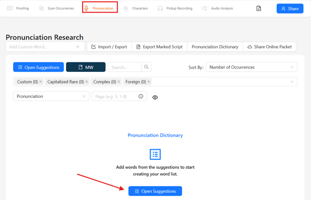311x200 pixels.
Task: Open the Audio Analysis tab
Action: click(217, 9)
